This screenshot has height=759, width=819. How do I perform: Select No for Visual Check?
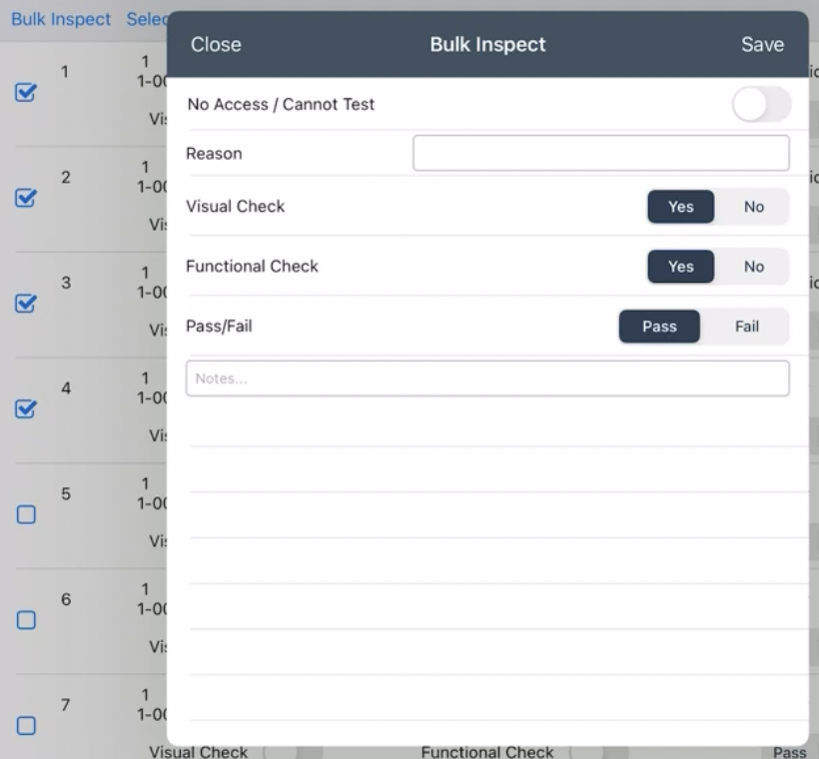pyautogui.click(x=754, y=207)
